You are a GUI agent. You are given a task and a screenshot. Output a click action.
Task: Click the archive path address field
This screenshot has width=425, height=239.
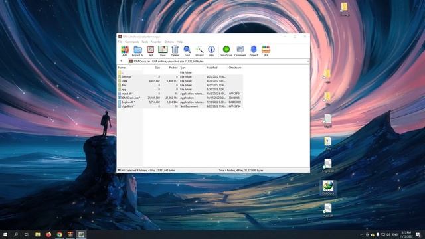[218, 62]
